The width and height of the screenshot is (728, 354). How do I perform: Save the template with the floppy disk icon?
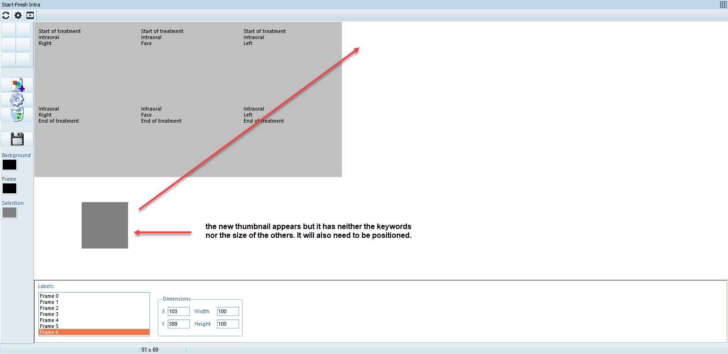click(x=17, y=139)
